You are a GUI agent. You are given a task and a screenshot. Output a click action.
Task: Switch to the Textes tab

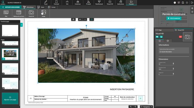41,7
